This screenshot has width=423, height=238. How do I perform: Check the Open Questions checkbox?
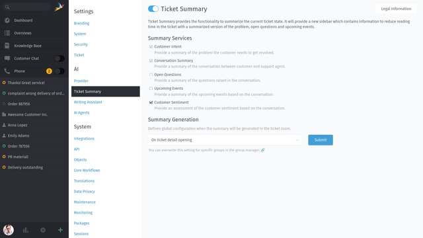click(x=151, y=75)
